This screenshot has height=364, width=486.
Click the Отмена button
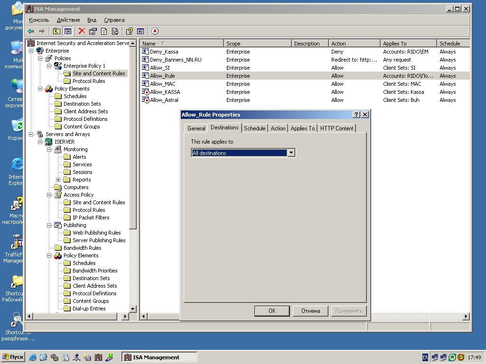click(x=310, y=311)
